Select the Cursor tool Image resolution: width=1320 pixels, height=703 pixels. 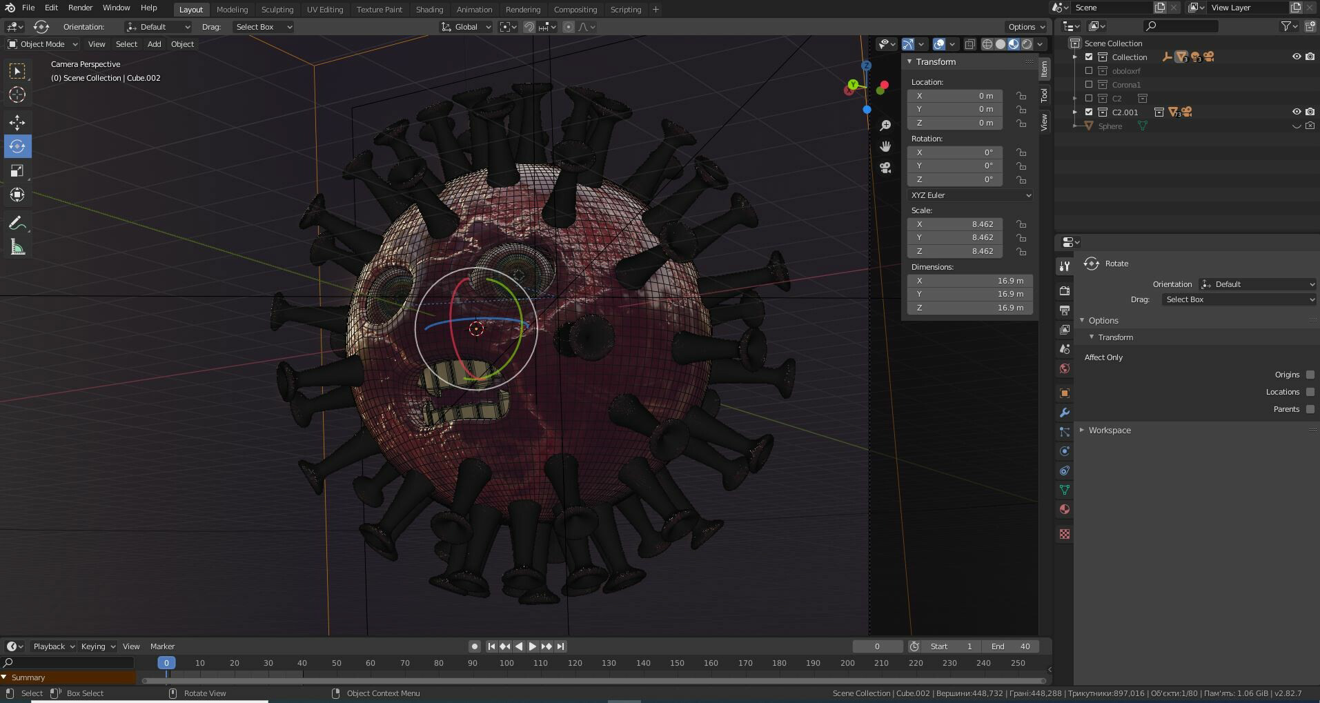point(17,95)
